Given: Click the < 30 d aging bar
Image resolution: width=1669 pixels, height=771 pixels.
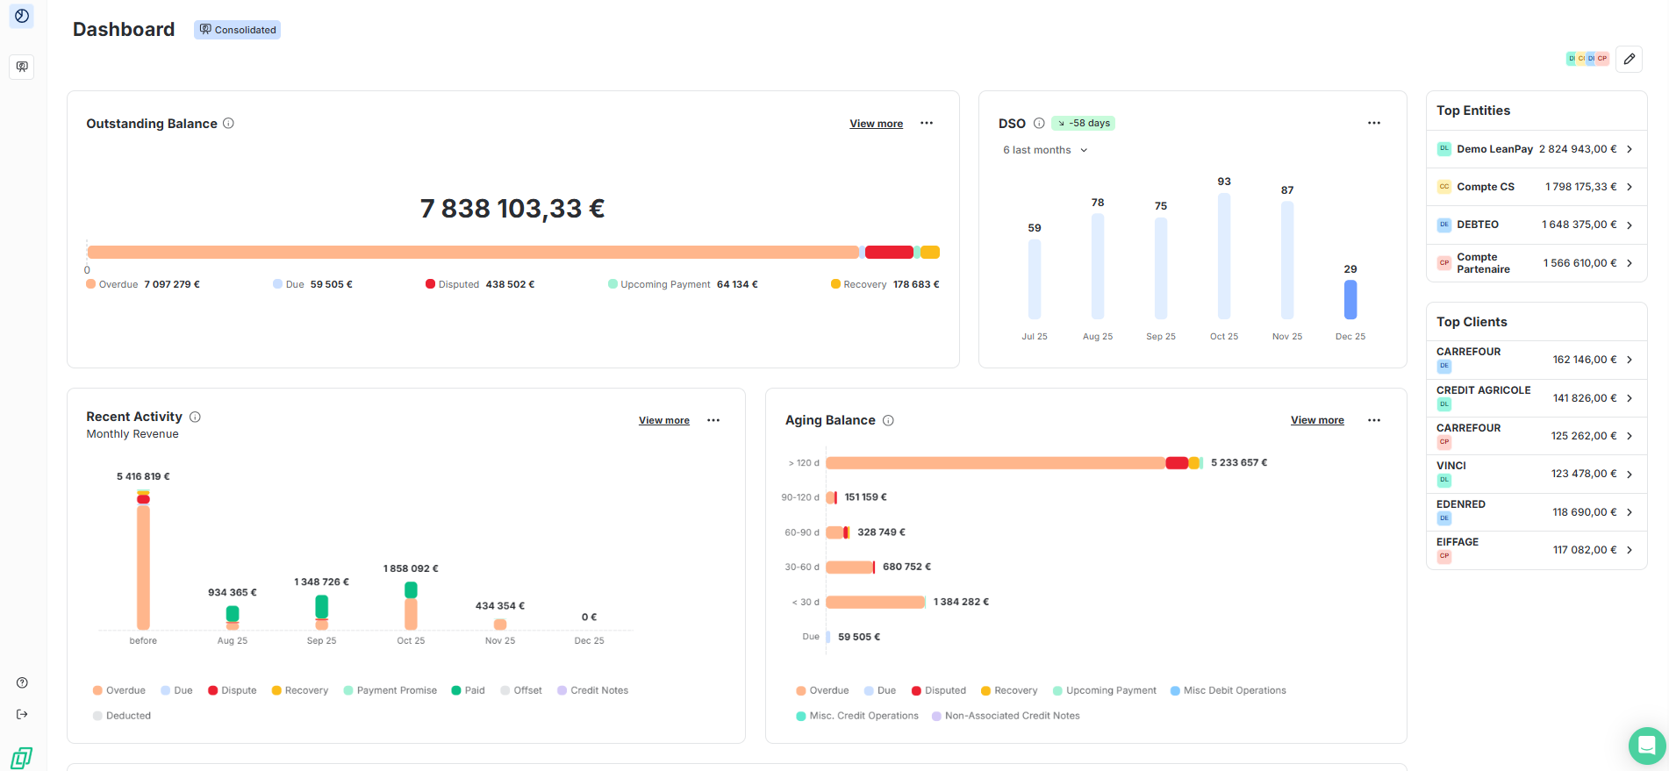Looking at the screenshot, I should click(875, 602).
